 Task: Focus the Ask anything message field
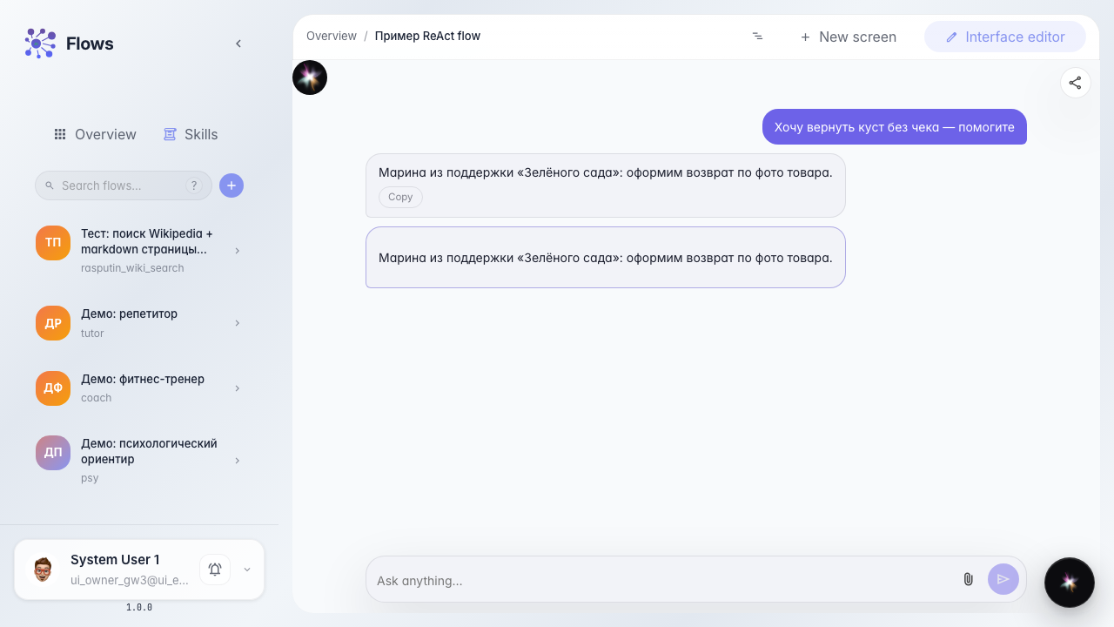(x=661, y=580)
